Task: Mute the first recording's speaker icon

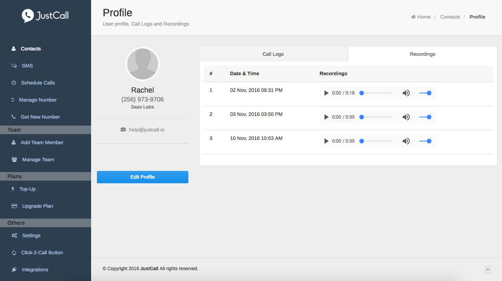Action: (406, 93)
